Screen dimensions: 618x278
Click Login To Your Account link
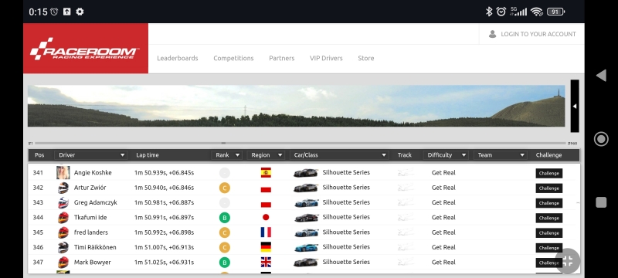coord(538,34)
